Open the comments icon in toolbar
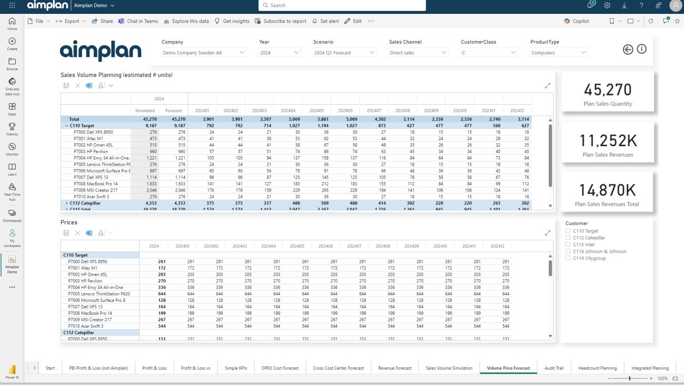The image size is (684, 385). pos(666,21)
